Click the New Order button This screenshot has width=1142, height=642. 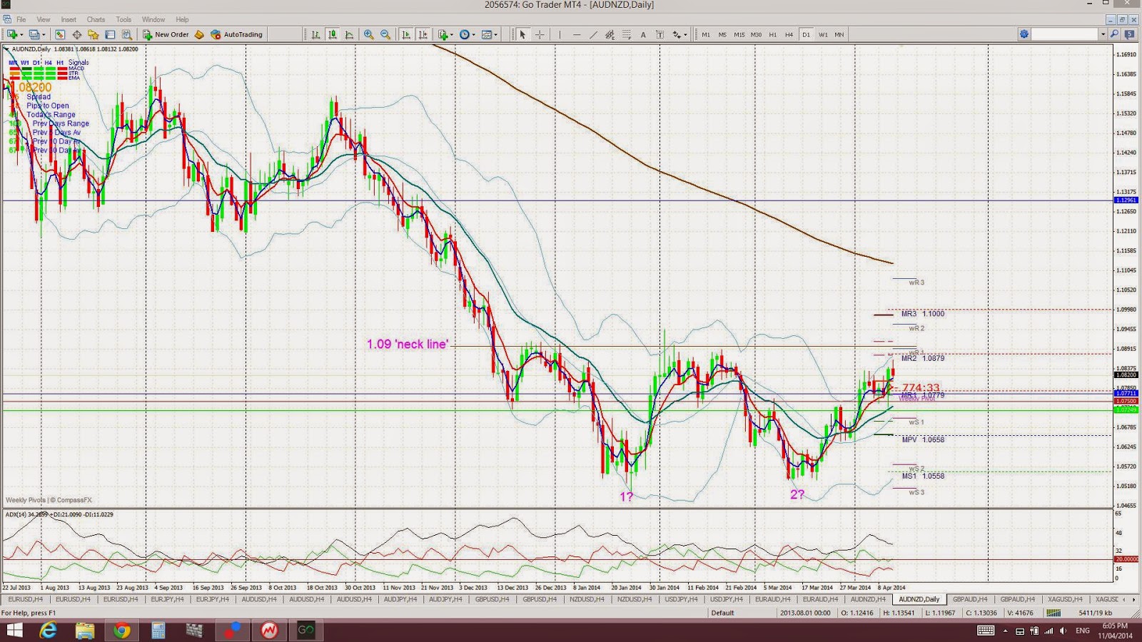pyautogui.click(x=166, y=34)
